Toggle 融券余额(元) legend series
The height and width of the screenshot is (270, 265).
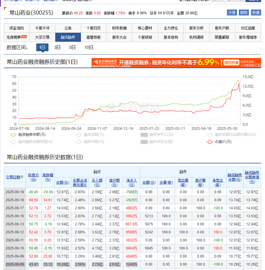point(90,142)
